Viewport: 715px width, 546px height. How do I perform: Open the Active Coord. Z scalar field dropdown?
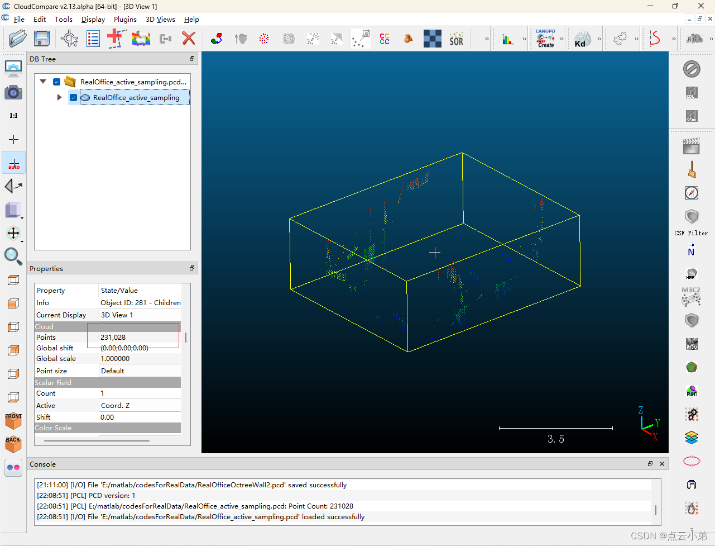pyautogui.click(x=140, y=405)
